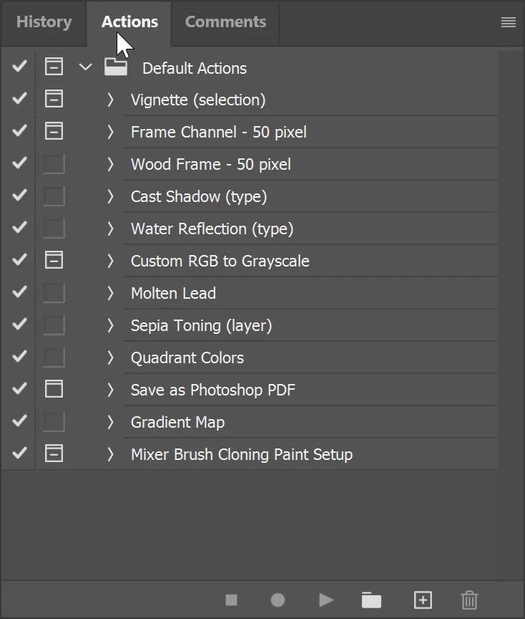Viewport: 525px width, 619px height.
Task: Expand the Sepia Toning (layer) action
Action: (110, 325)
